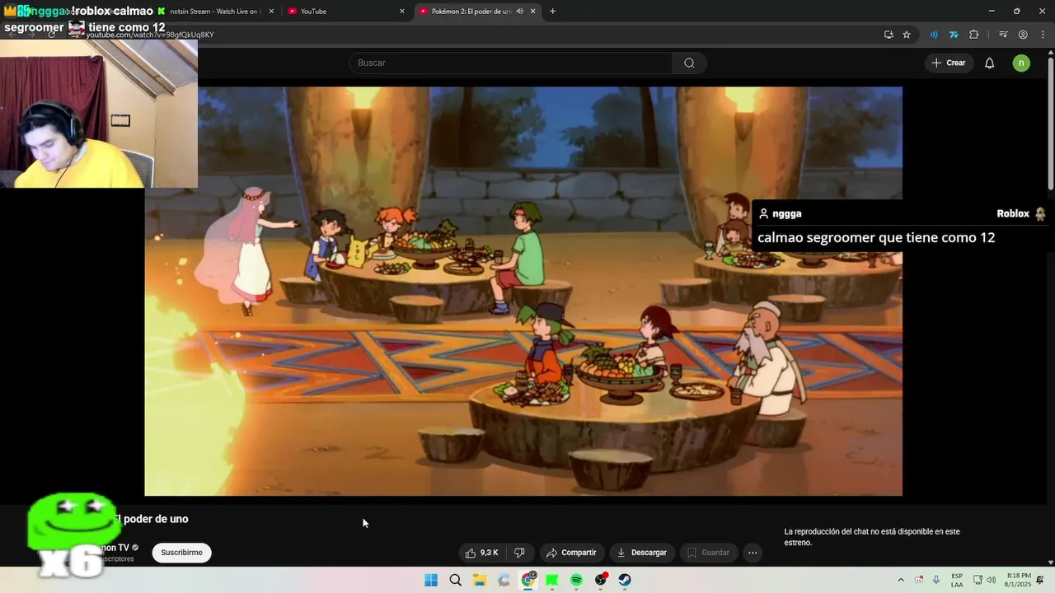Viewport: 1055px width, 593px height.
Task: Open the Chrome extensions puzzle icon
Action: [974, 35]
